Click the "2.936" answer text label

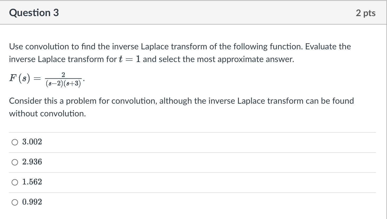[x=32, y=162]
